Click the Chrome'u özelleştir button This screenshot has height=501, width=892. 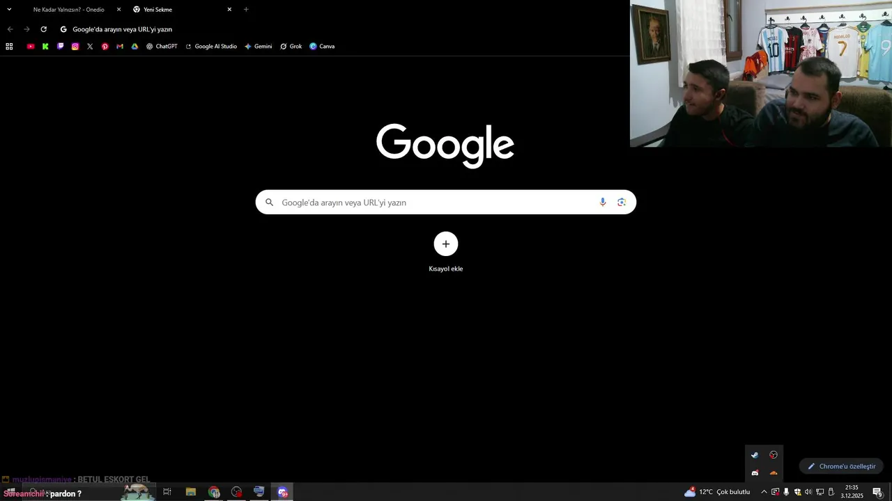[x=842, y=466]
